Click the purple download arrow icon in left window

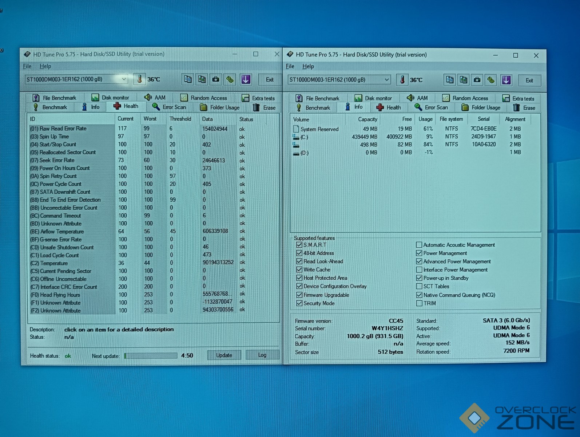coord(246,79)
